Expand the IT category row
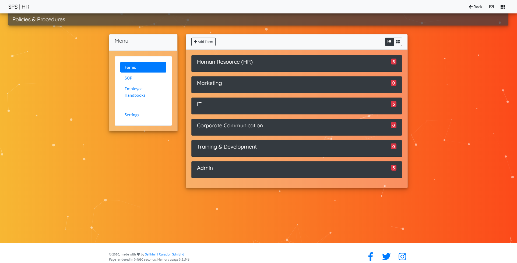 pos(297,106)
